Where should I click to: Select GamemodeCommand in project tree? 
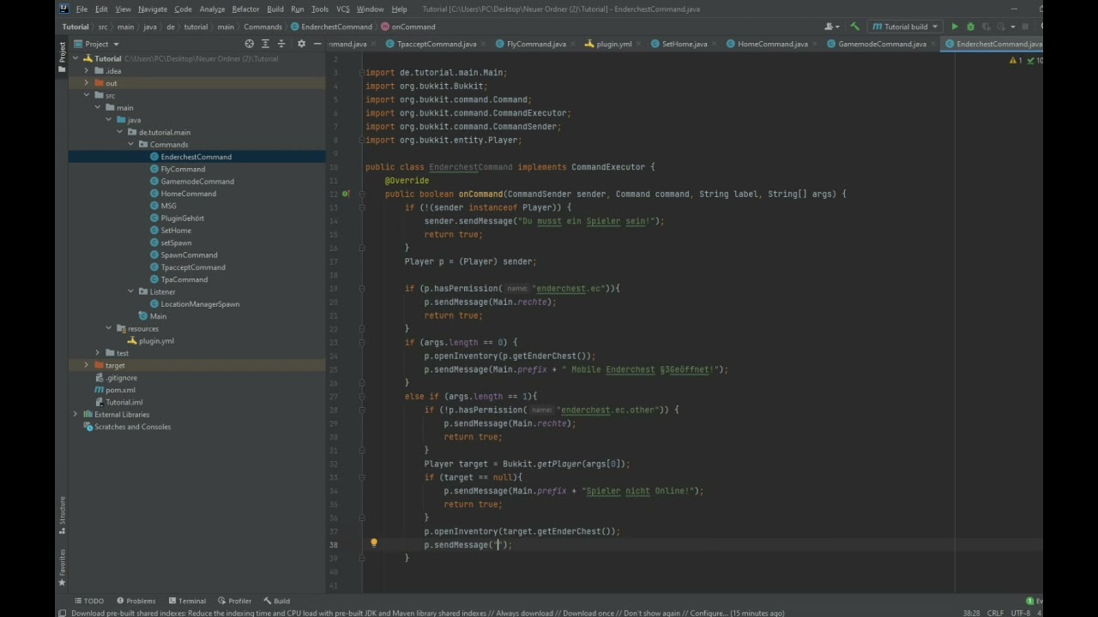[x=197, y=181]
